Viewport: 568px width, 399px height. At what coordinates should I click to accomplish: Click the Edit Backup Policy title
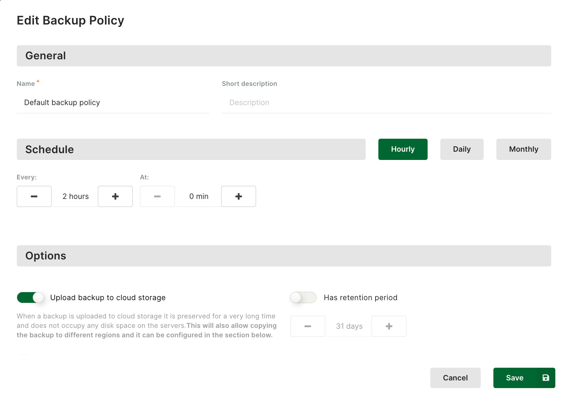70,20
